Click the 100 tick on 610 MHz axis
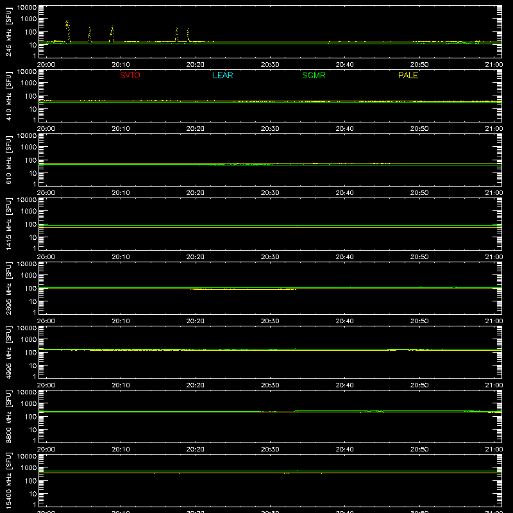Viewport: 513px width, 513px height. [31, 160]
